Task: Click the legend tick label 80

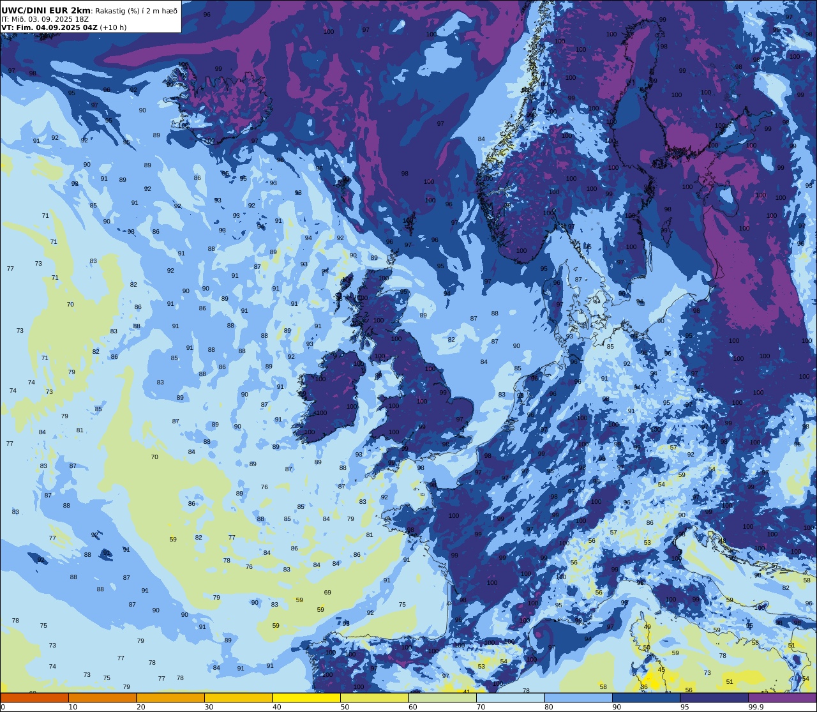Action: pyautogui.click(x=548, y=707)
